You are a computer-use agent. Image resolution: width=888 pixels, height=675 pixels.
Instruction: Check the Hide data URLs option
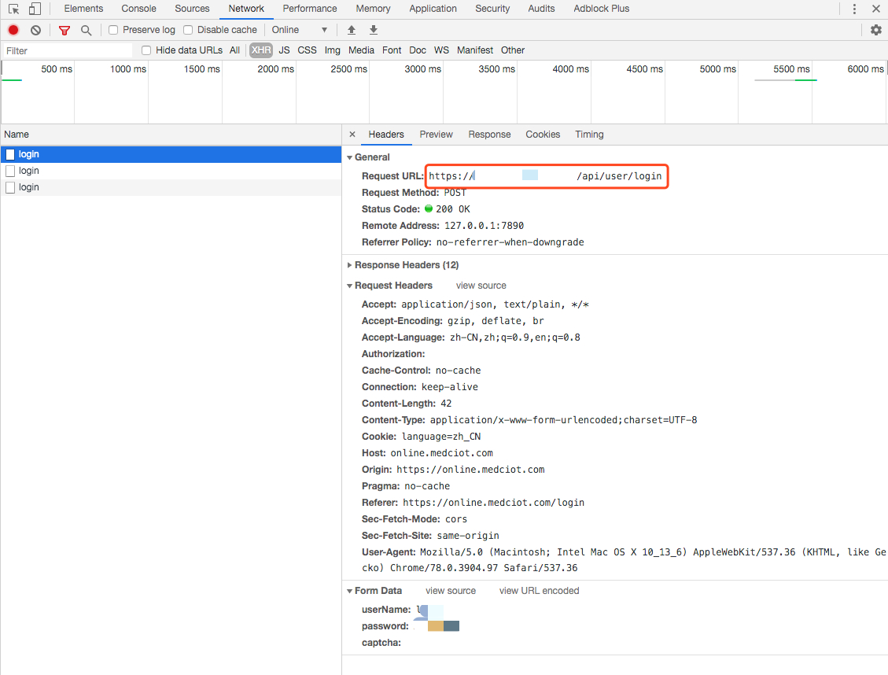click(x=146, y=50)
